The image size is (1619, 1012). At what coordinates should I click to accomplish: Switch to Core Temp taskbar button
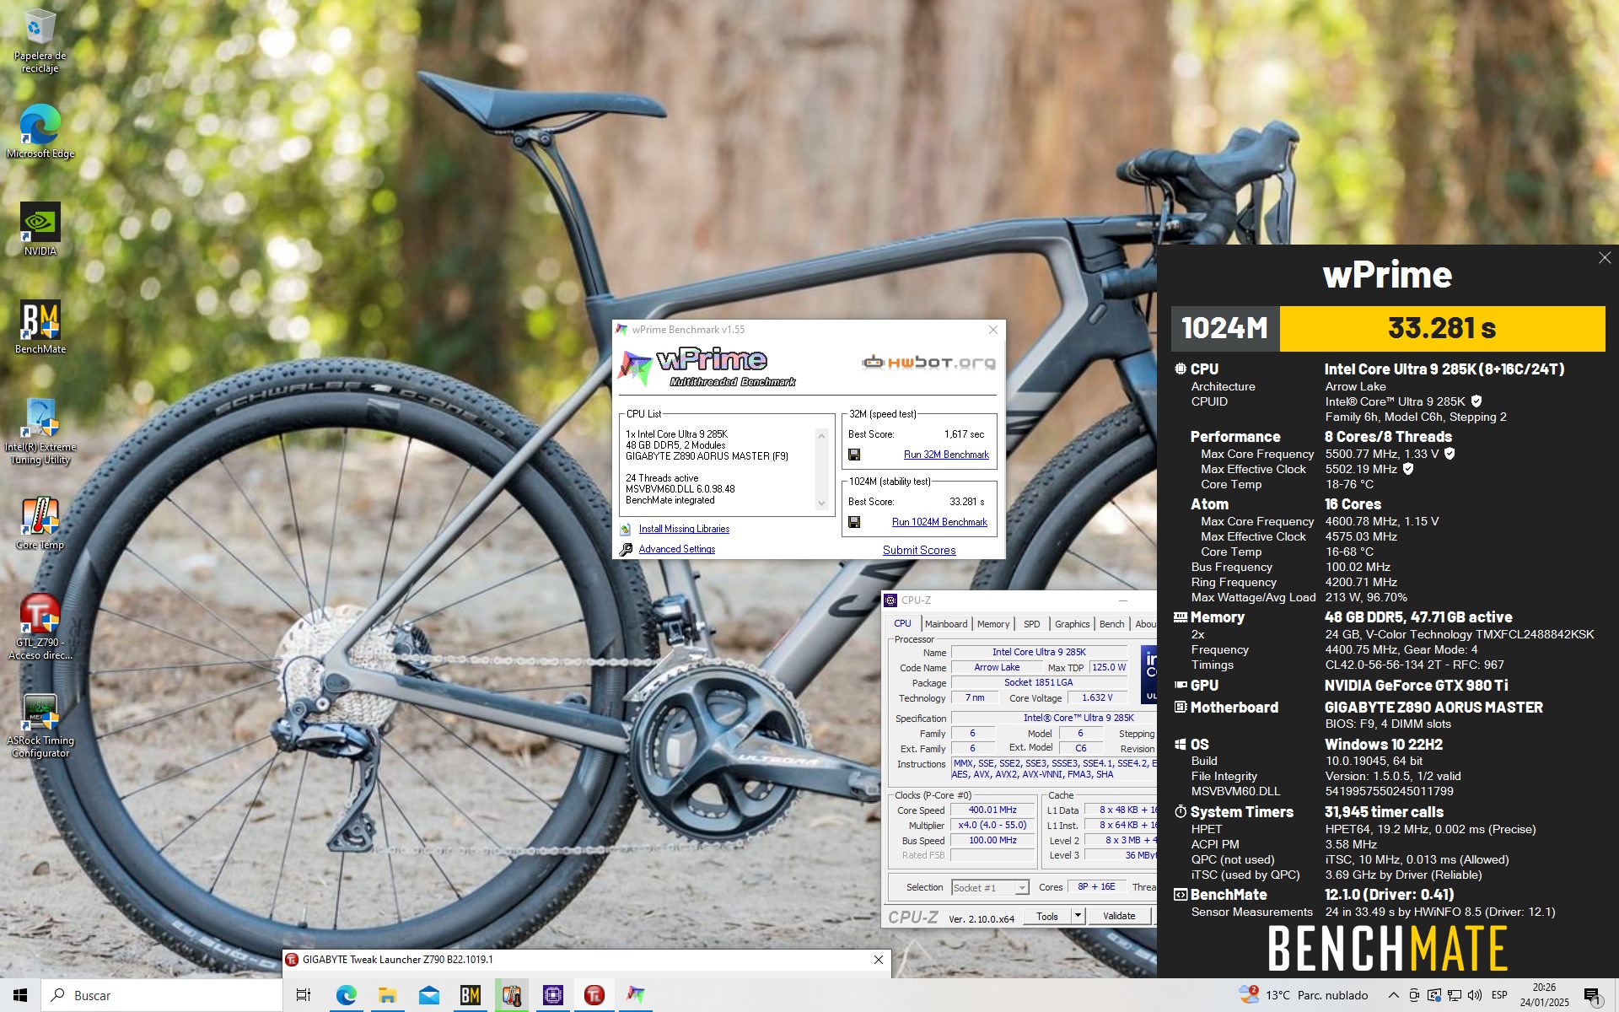tap(511, 995)
